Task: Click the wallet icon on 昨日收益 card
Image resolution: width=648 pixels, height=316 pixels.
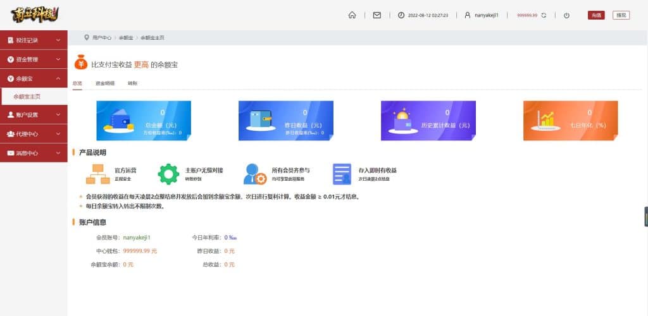Action: 261,121
